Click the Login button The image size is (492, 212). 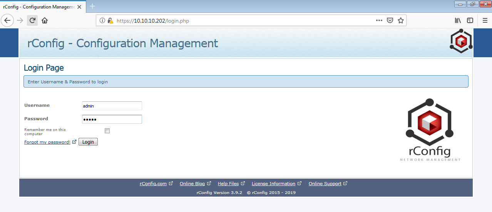88,142
